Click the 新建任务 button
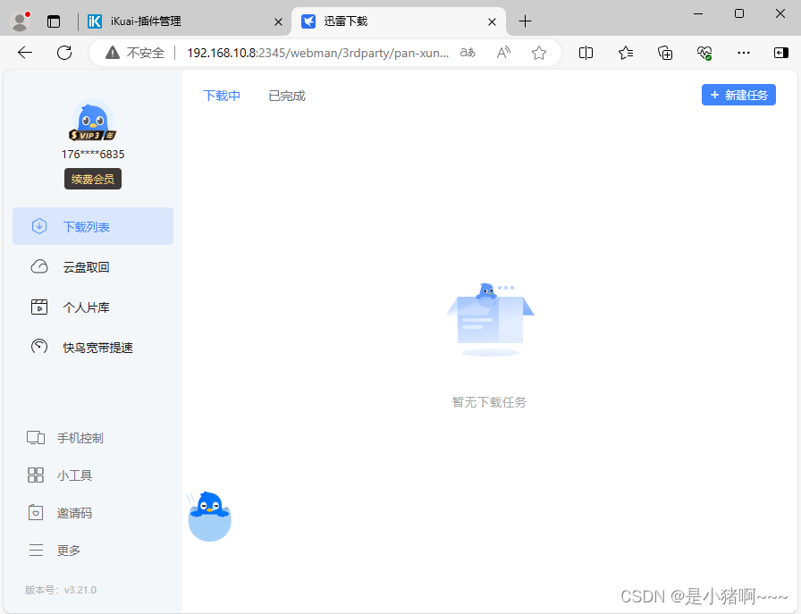This screenshot has height=614, width=801. 738,95
